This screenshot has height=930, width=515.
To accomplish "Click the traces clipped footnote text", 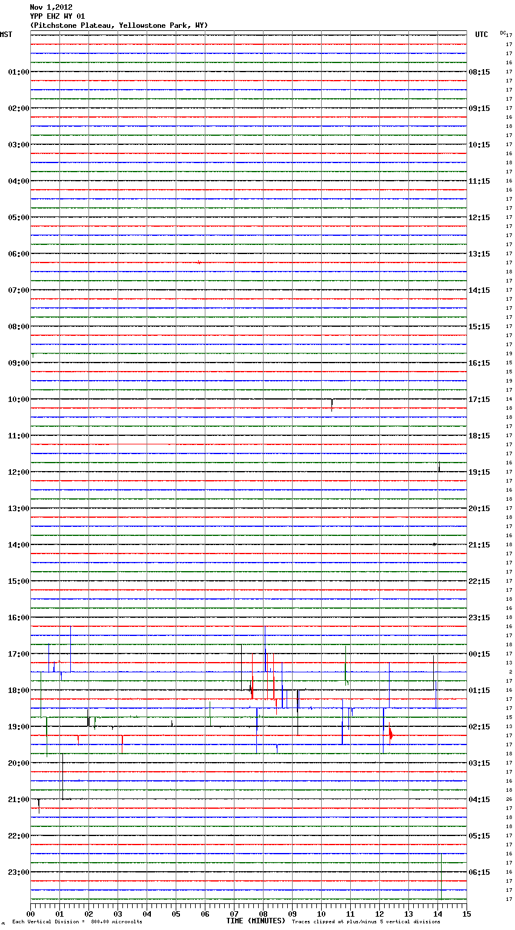I will point(366,922).
